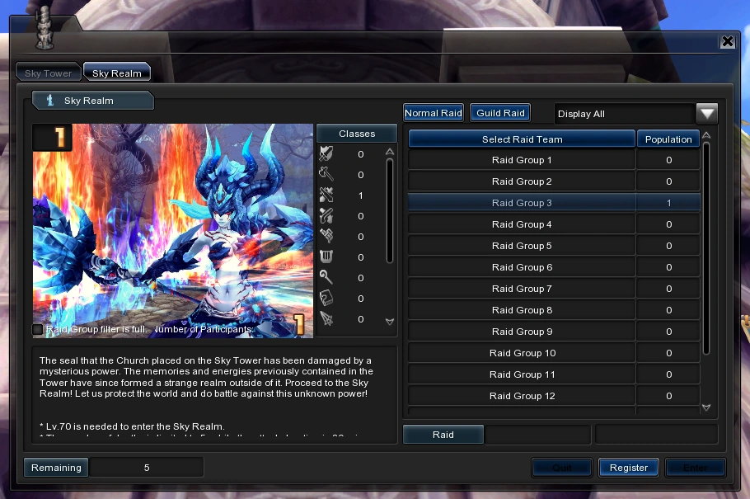Click the spellbook class icon
This screenshot has height=499, width=750.
326,299
